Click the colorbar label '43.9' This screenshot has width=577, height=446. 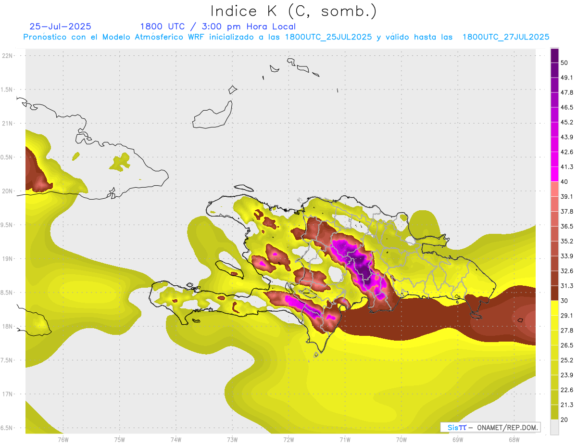567,137
